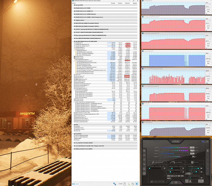Toggle the ON switch under Temp Limit
Screen dimensions: 212x186
pos(189,173)
